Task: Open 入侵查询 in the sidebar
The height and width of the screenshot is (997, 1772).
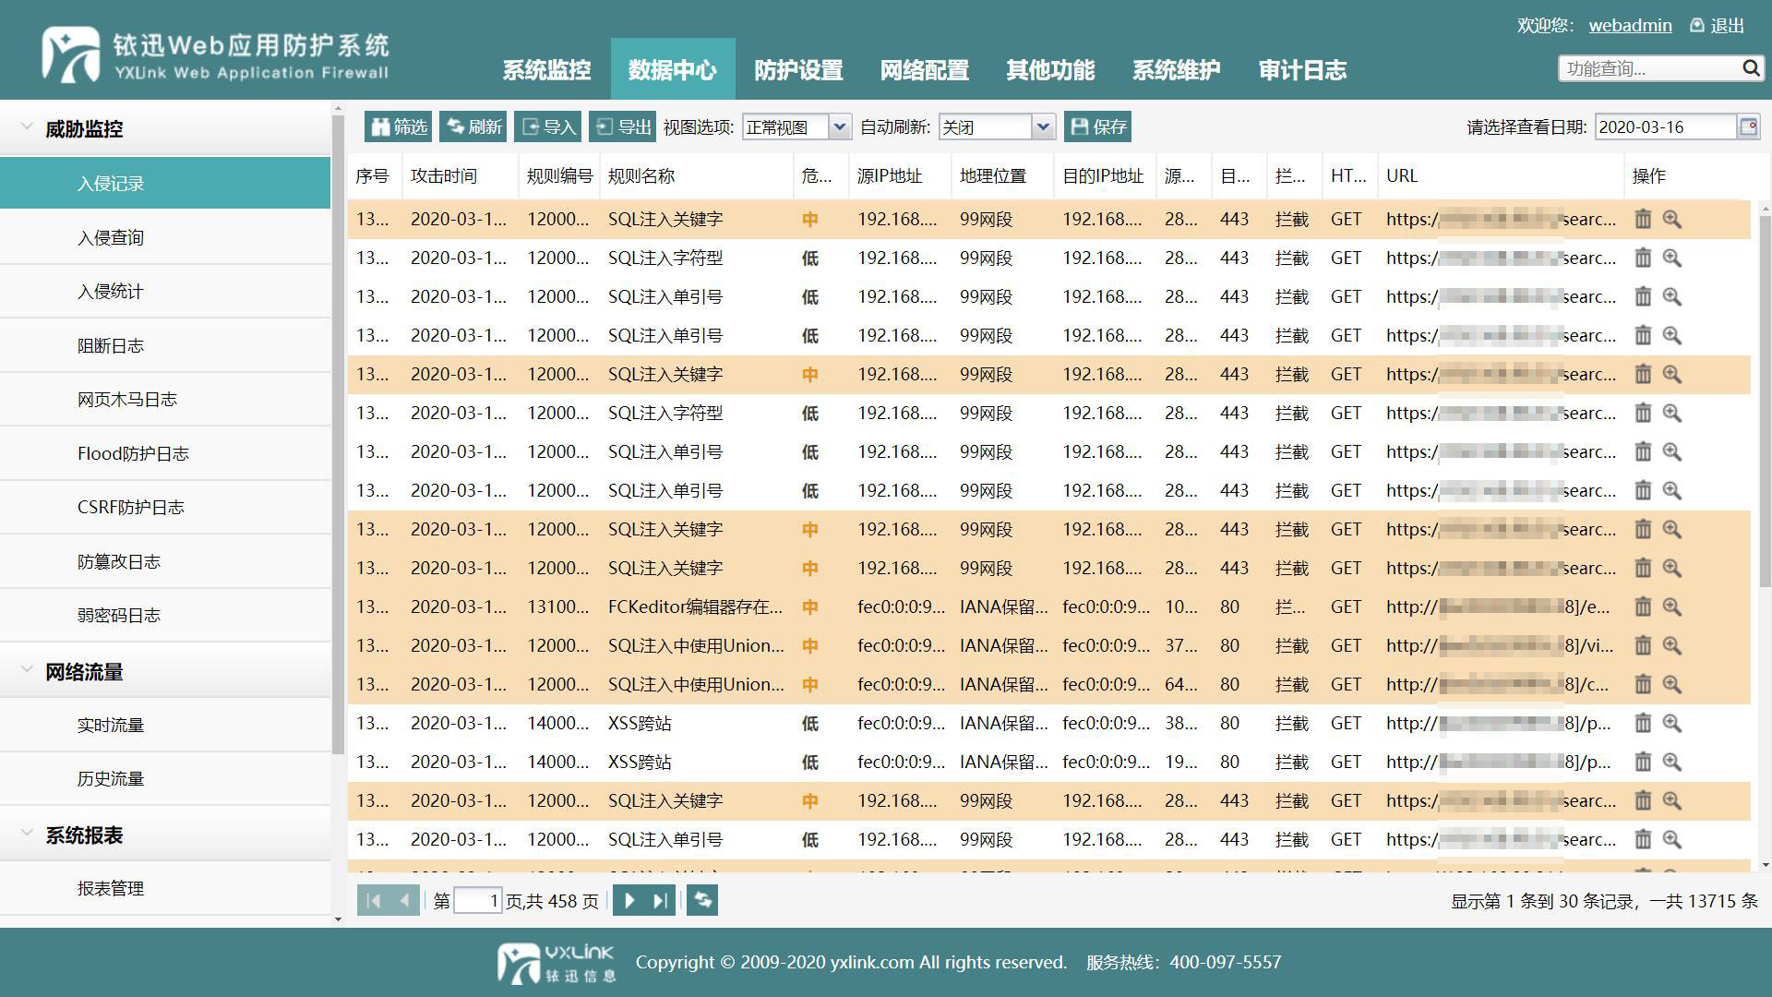Action: coord(165,238)
